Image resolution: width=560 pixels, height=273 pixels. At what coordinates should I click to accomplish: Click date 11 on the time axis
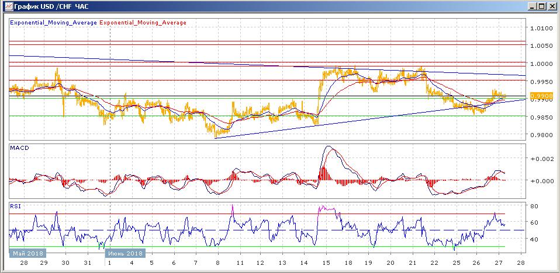240,264
